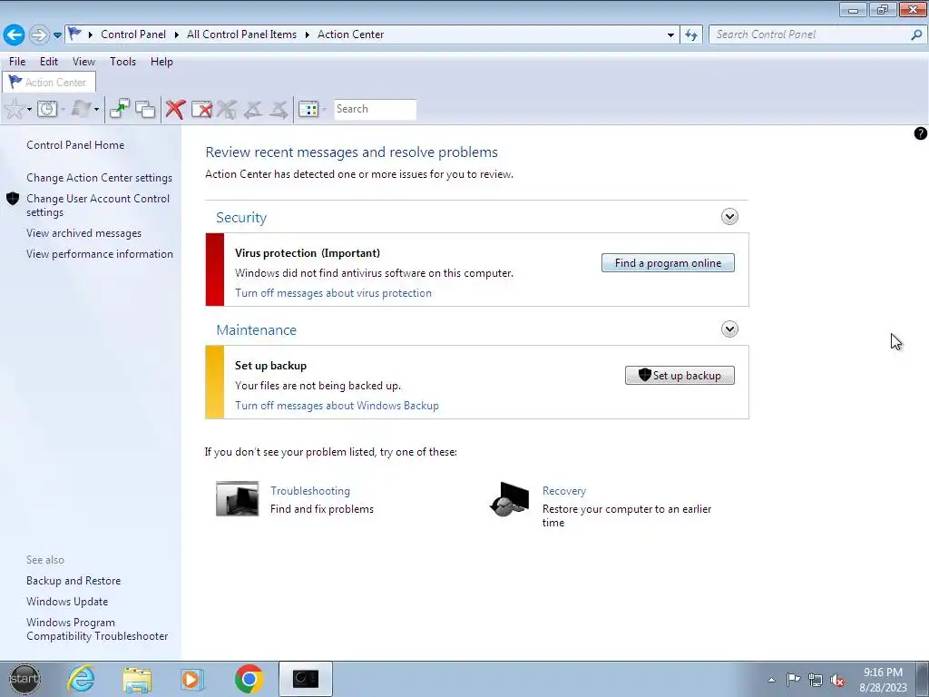This screenshot has width=929, height=697.
Task: Open Control Panel Home link
Action: (75, 145)
